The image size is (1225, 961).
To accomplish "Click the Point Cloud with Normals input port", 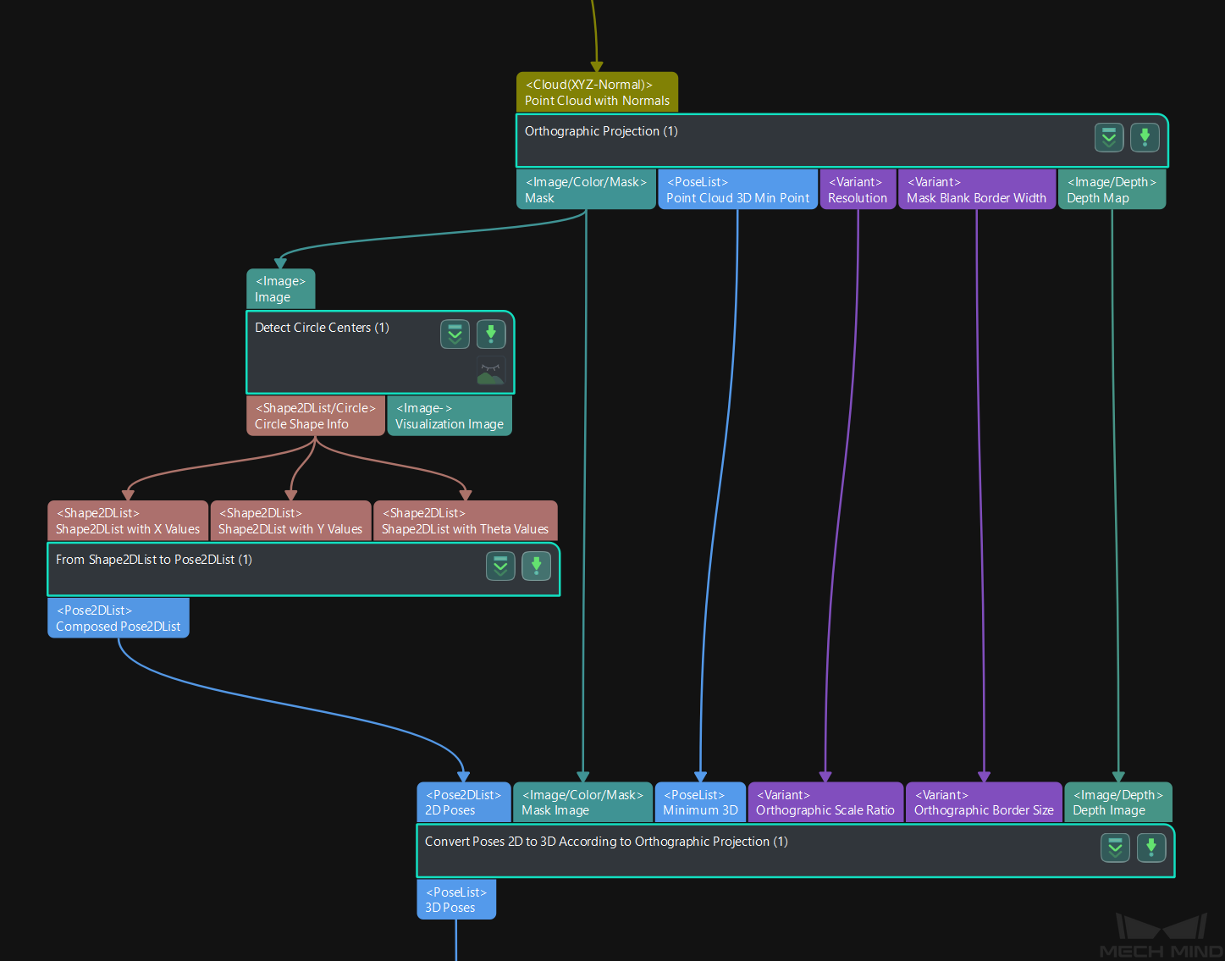I will point(597,92).
